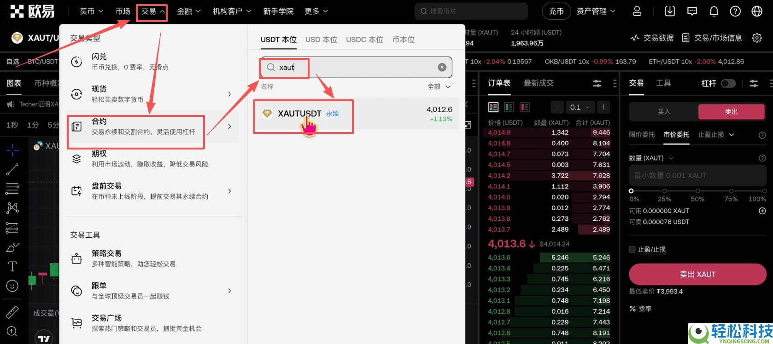The height and width of the screenshot is (344, 773).
Task: Expand the 买币 dropdown menu
Action: pos(91,11)
